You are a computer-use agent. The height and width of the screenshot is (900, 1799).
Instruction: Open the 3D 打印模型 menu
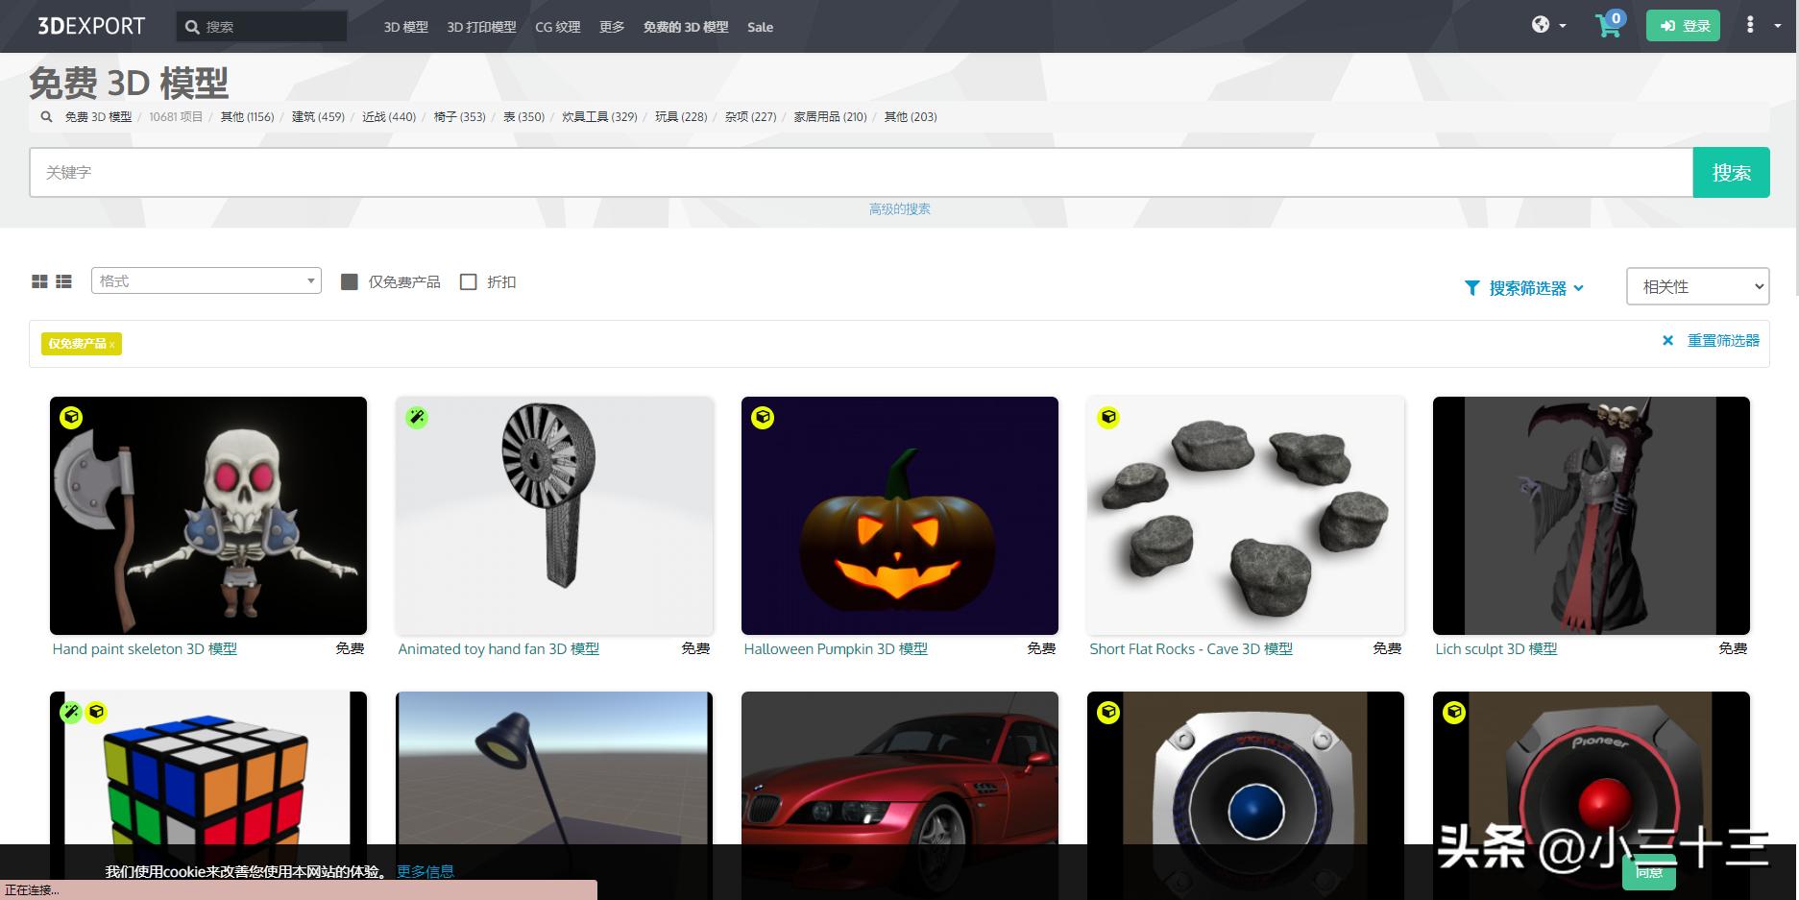(481, 27)
